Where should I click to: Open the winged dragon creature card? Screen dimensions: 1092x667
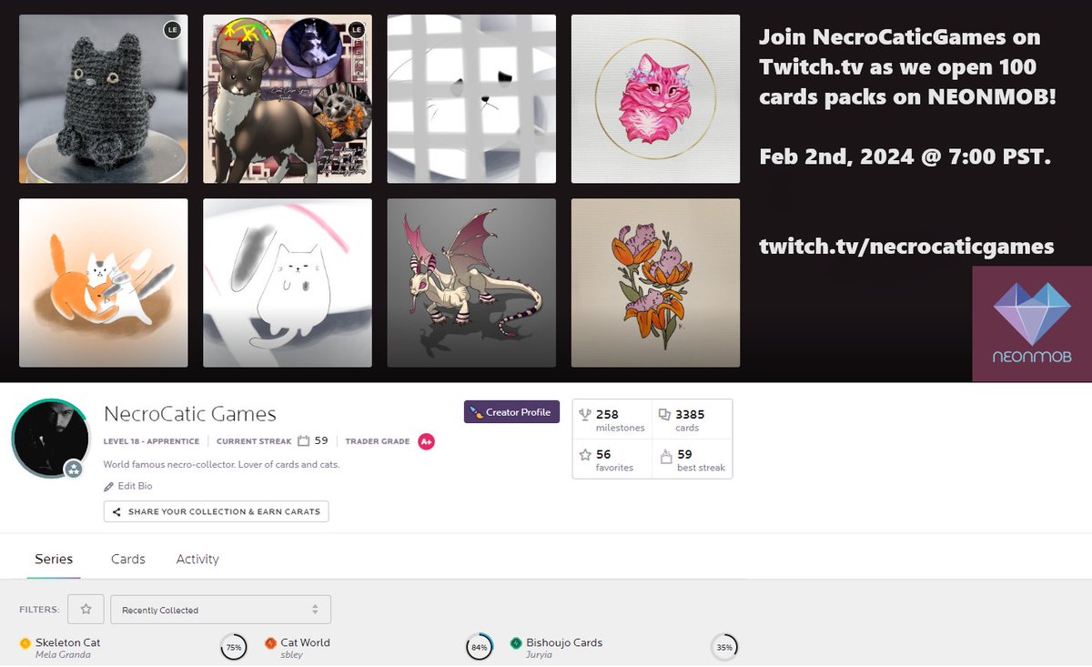coord(471,283)
